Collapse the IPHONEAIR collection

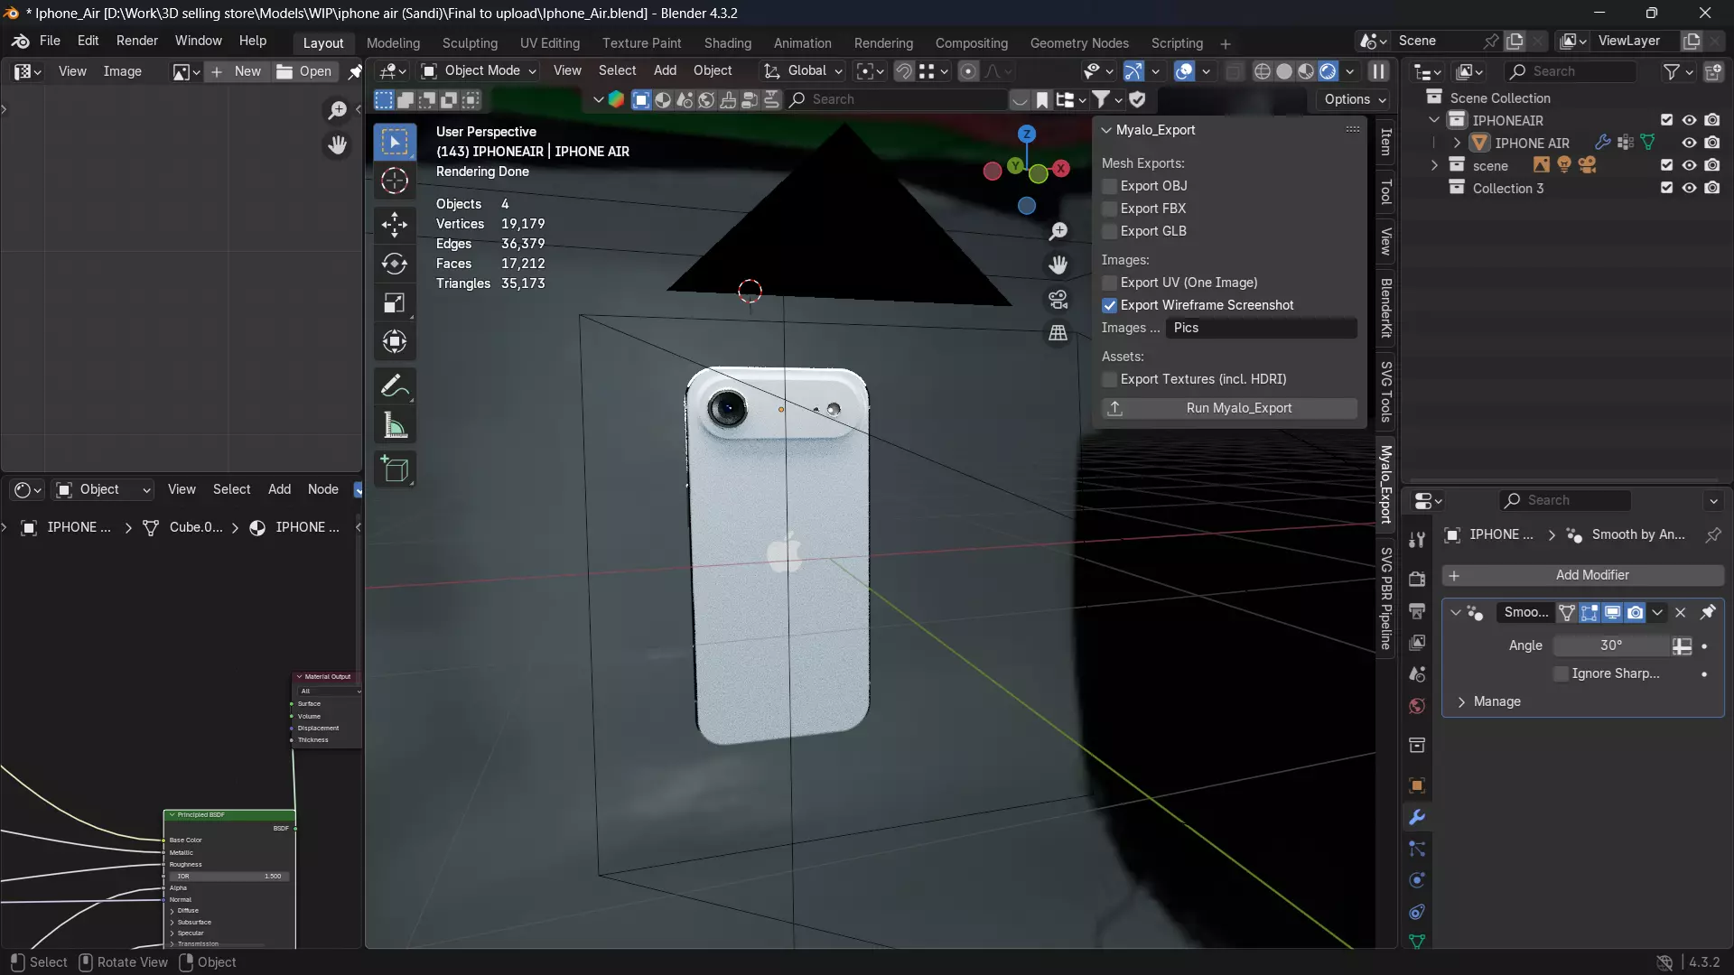point(1434,120)
